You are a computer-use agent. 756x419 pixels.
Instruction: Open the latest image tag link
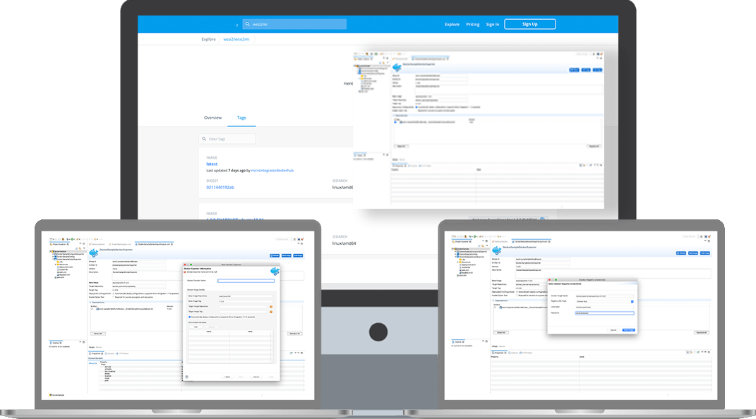point(212,164)
